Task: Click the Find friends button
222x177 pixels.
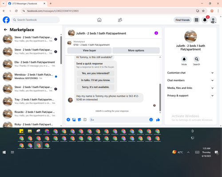Action: click(182, 20)
